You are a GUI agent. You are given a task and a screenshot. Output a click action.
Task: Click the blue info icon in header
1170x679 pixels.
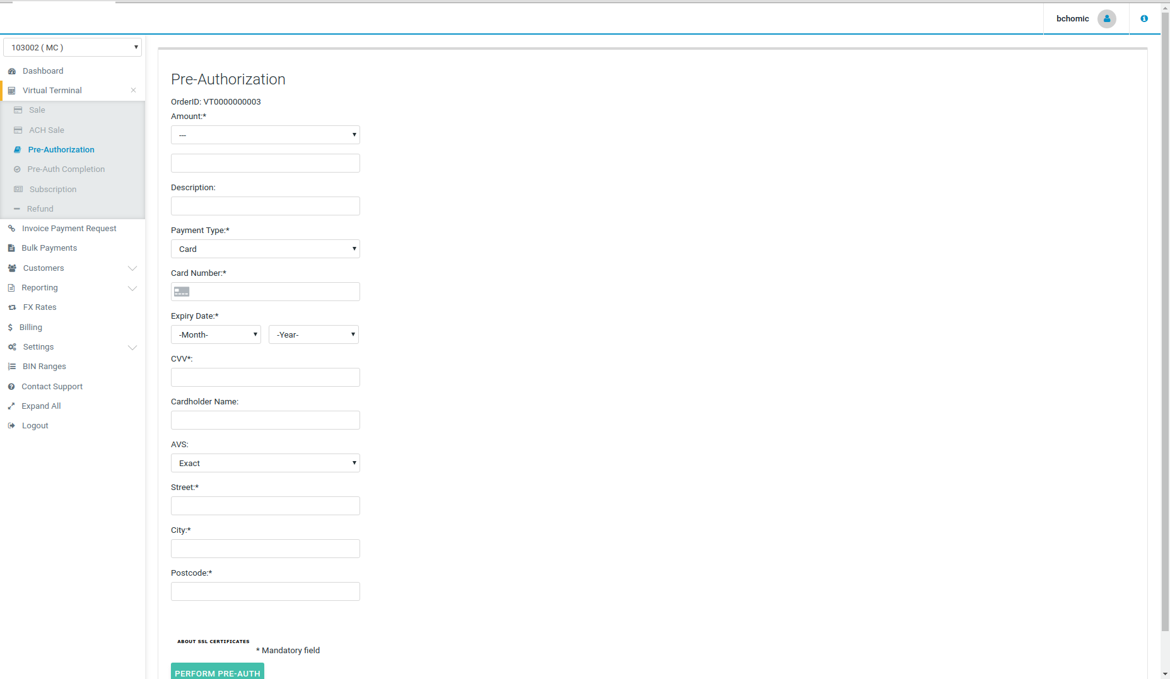pyautogui.click(x=1144, y=19)
